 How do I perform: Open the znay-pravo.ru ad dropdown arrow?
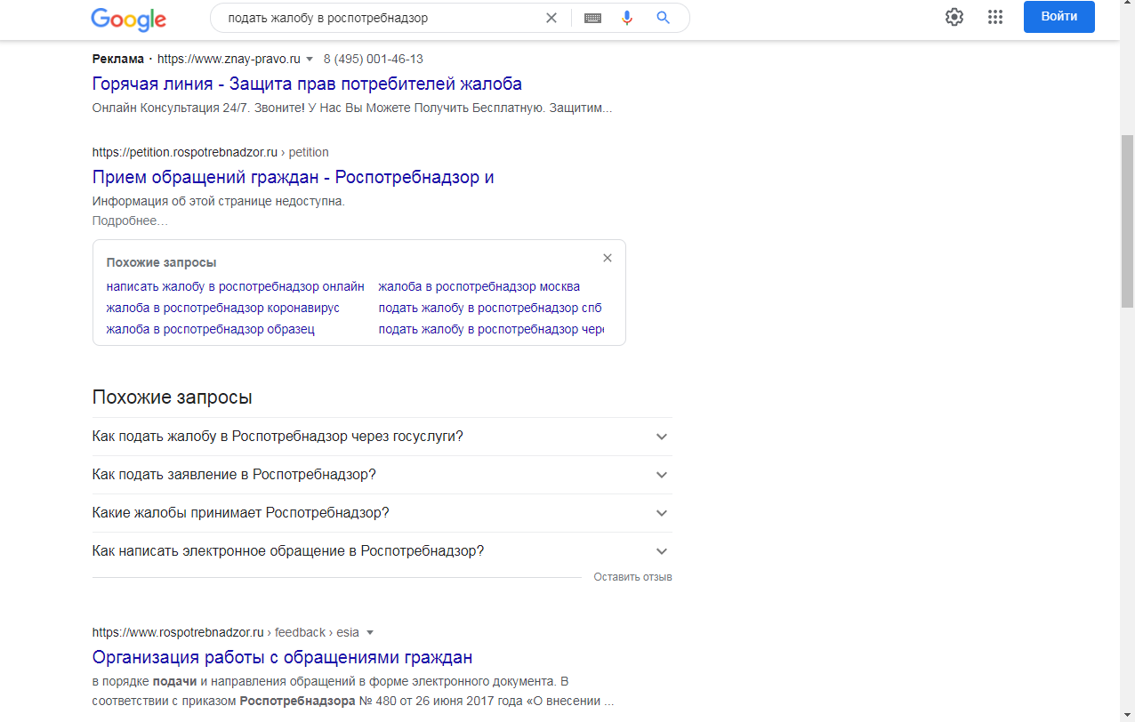310,59
